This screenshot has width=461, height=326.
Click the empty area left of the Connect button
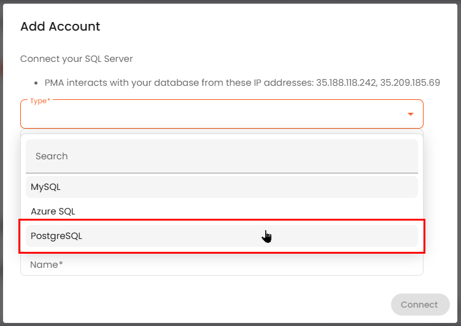click(x=246, y=305)
